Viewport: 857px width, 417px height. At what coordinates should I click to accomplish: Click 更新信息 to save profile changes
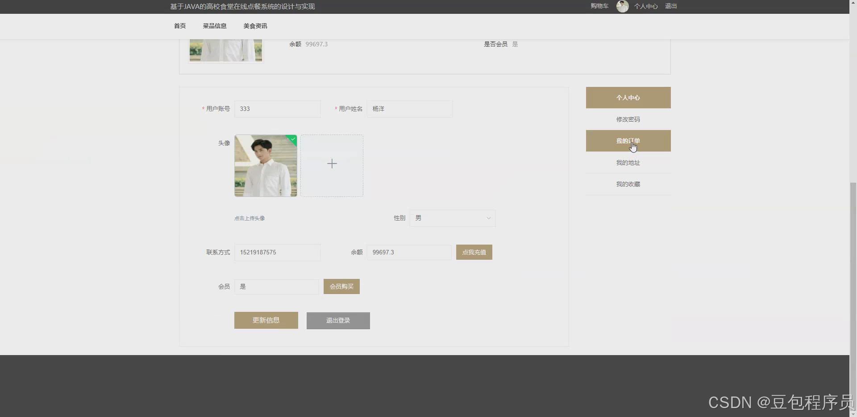tap(266, 320)
